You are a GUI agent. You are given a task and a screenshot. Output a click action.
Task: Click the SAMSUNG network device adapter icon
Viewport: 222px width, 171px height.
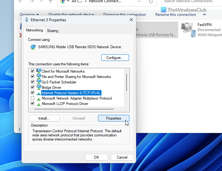click(x=33, y=47)
